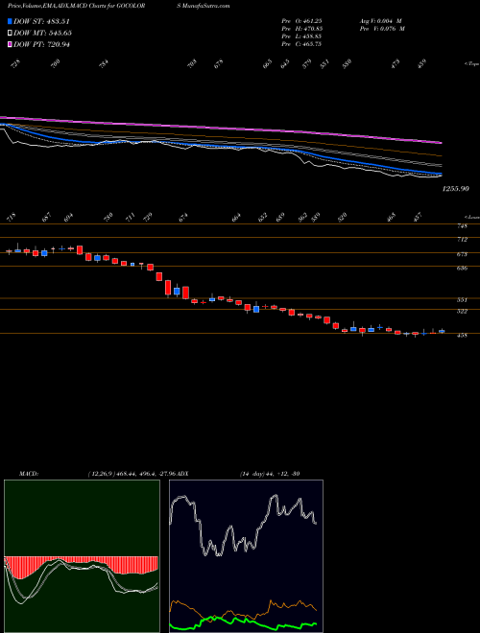The width and height of the screenshot is (480, 633).
Task: Click the 520 lows label
Action: [343, 217]
